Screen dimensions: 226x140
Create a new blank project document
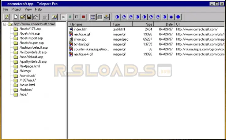(16, 17)
